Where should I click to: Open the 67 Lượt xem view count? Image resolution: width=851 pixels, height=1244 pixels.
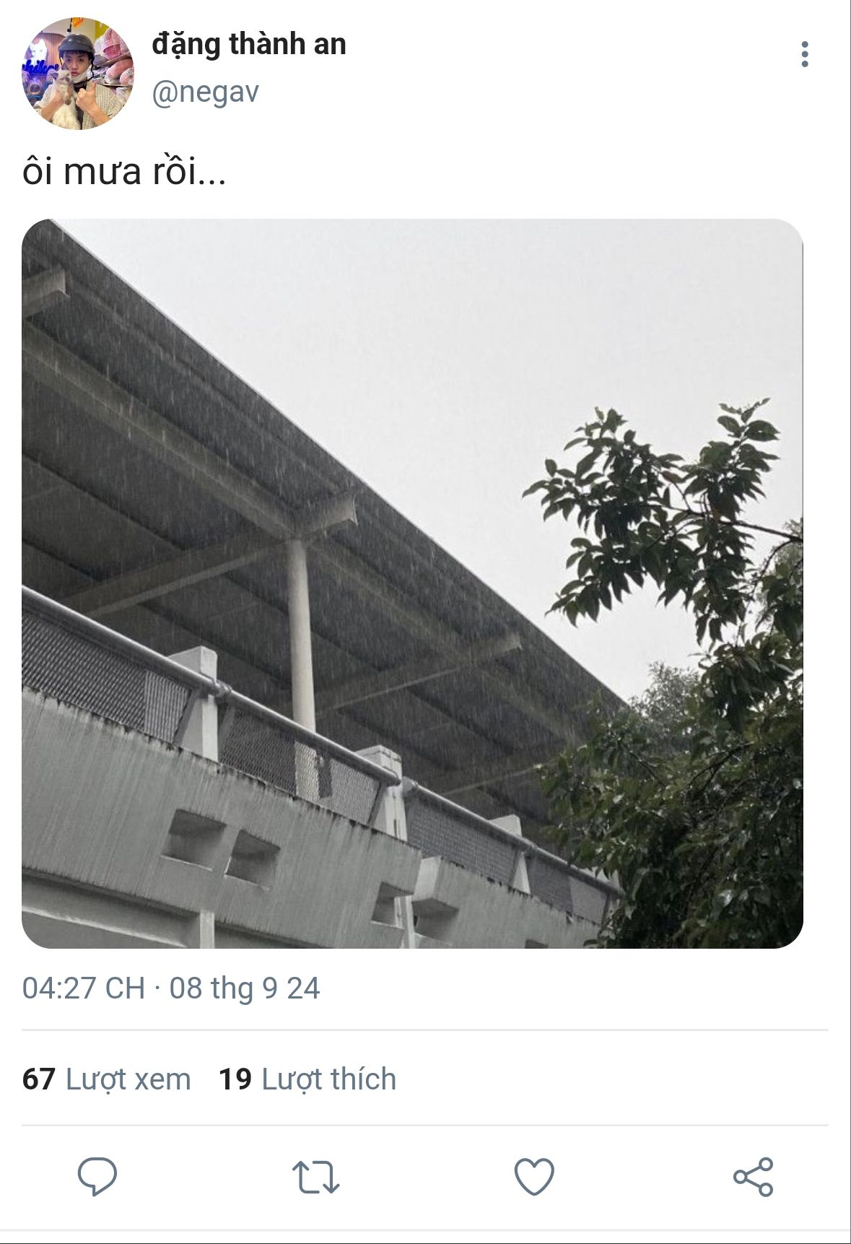click(107, 1079)
